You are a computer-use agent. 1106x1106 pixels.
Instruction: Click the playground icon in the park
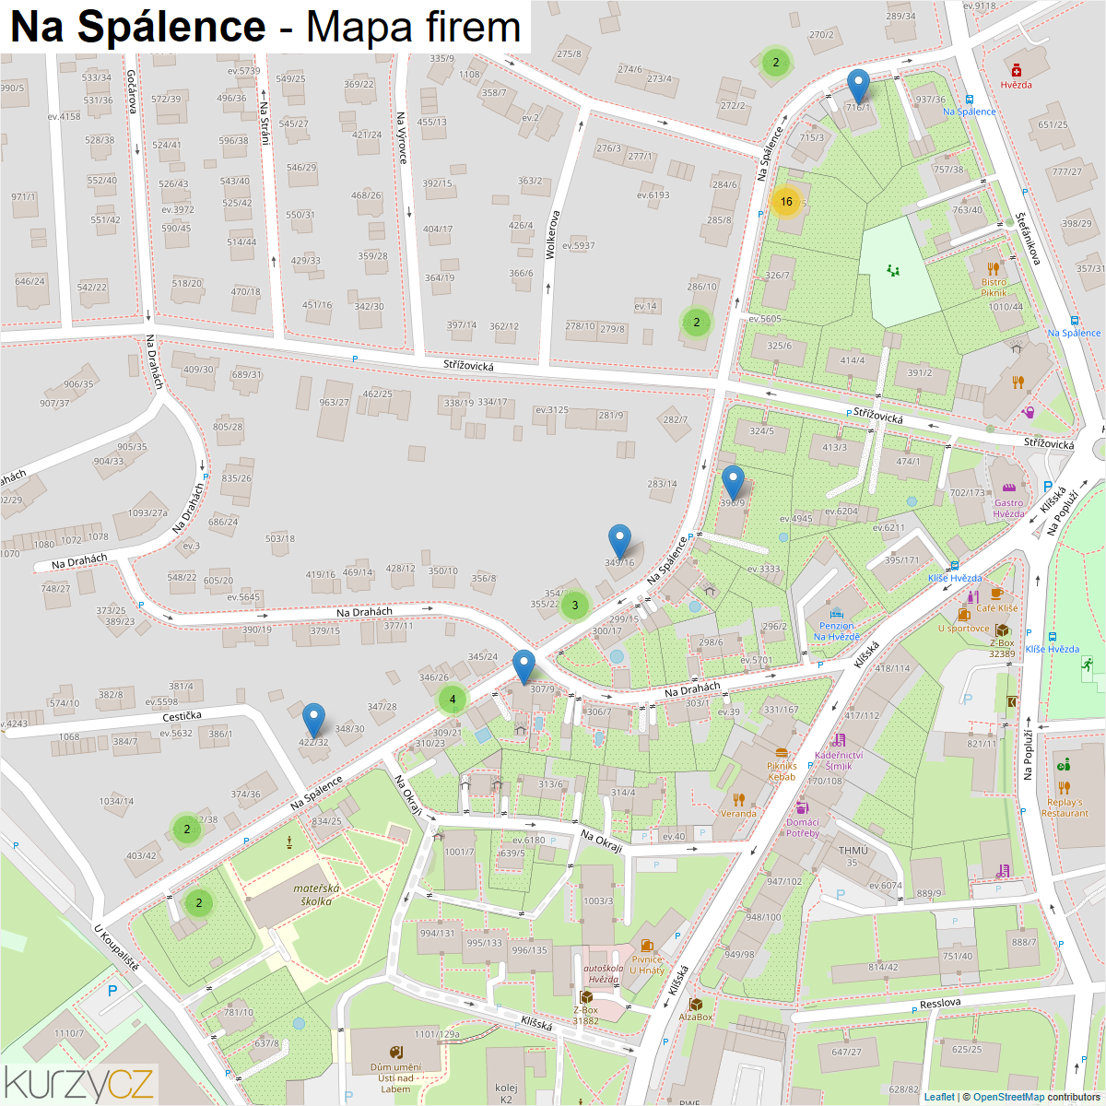pos(892,270)
